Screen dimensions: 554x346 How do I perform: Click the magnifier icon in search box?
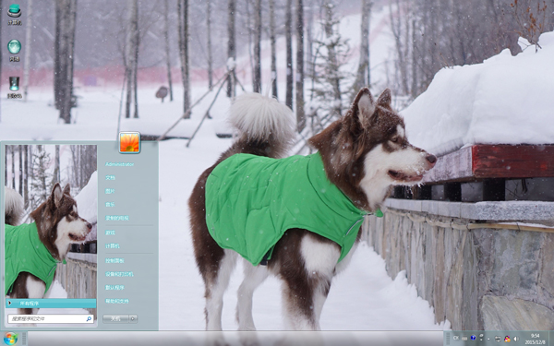click(89, 319)
